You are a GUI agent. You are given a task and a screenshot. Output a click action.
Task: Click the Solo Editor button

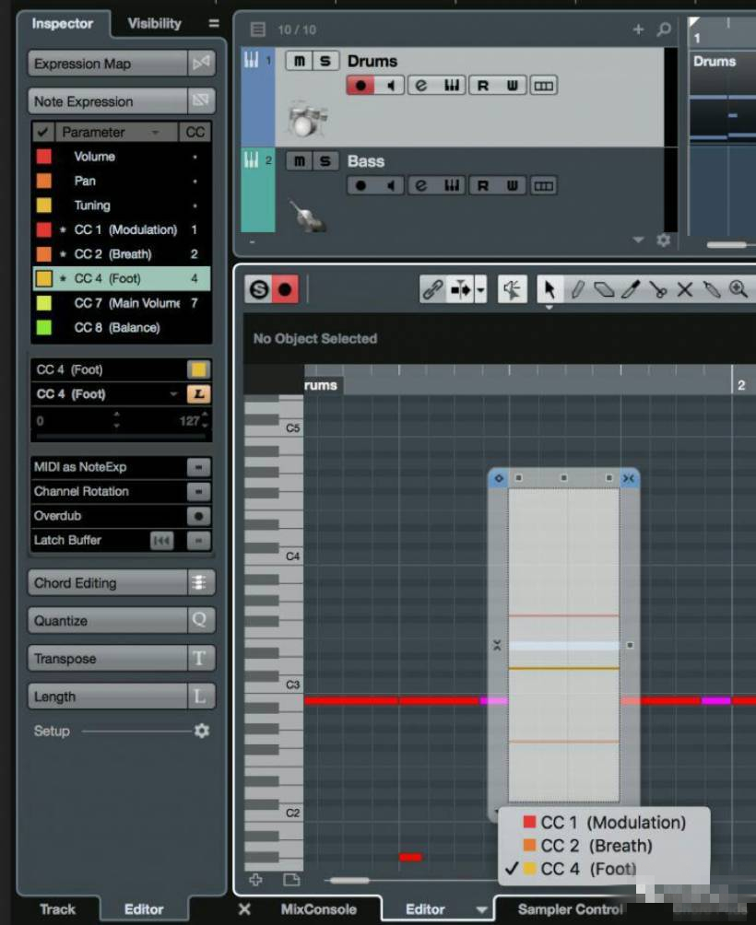(x=259, y=290)
